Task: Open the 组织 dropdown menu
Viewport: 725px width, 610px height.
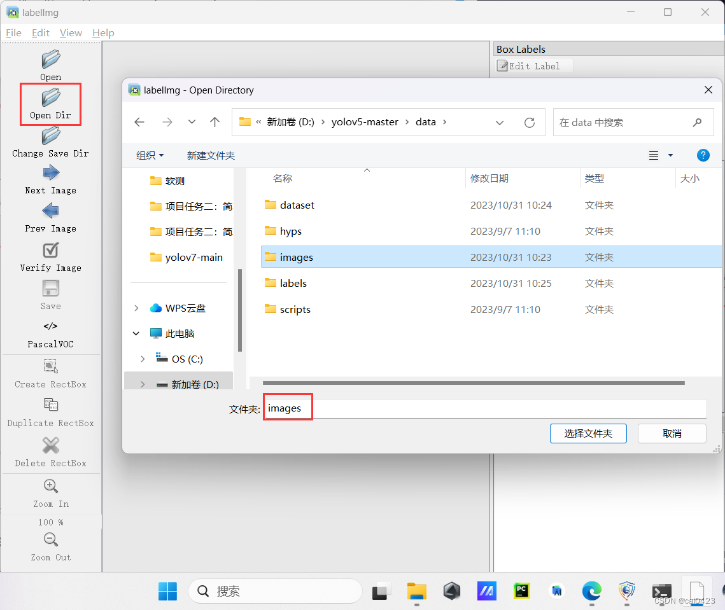Action: click(x=150, y=155)
